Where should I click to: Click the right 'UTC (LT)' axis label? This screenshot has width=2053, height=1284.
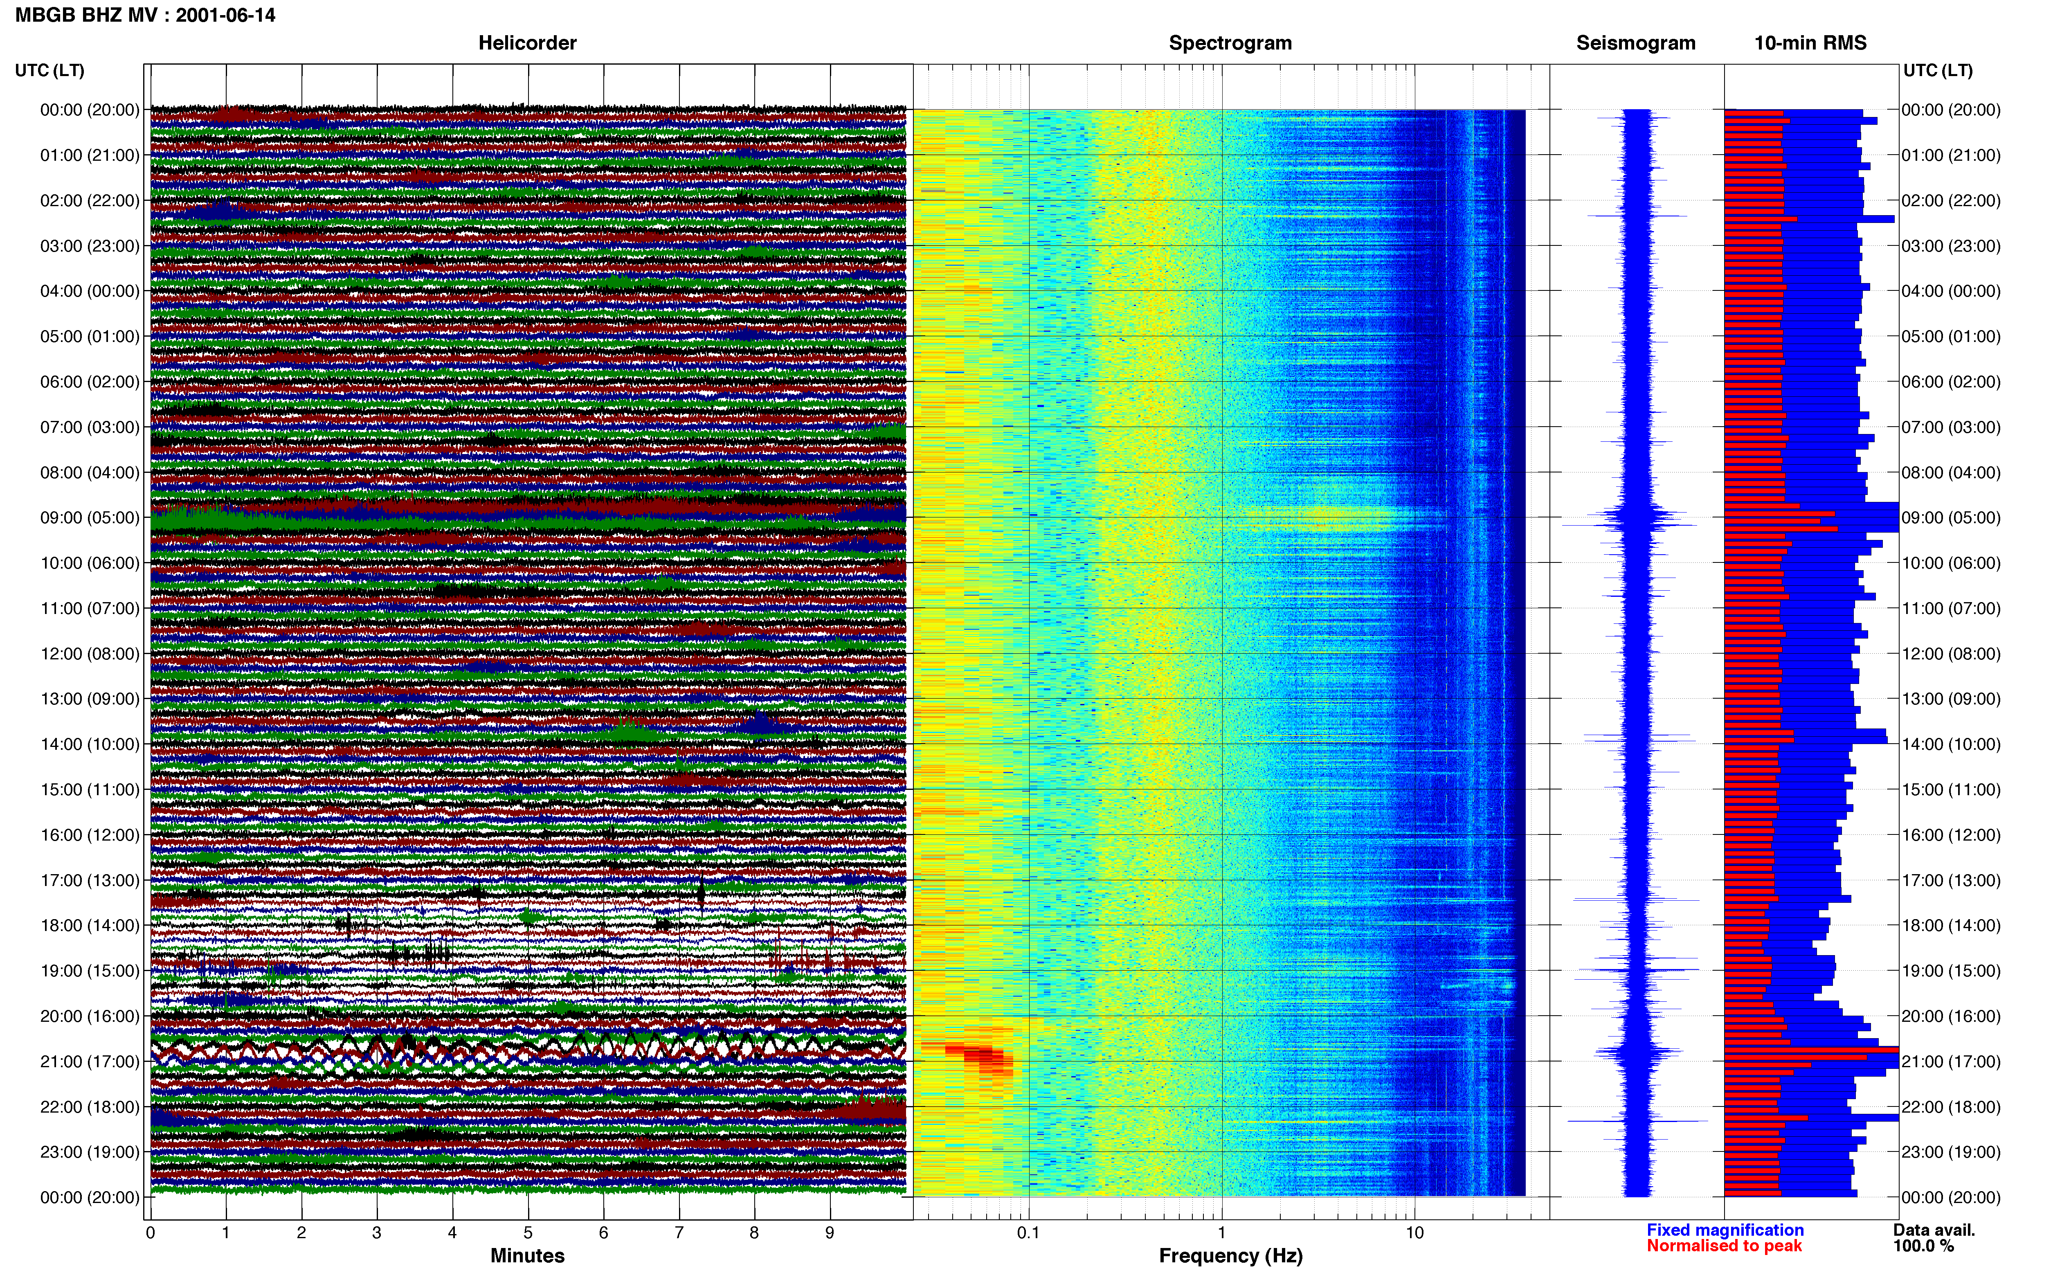point(1938,70)
